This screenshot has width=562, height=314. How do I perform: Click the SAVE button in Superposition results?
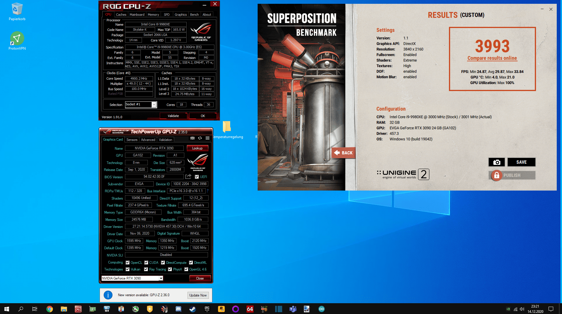tap(521, 162)
